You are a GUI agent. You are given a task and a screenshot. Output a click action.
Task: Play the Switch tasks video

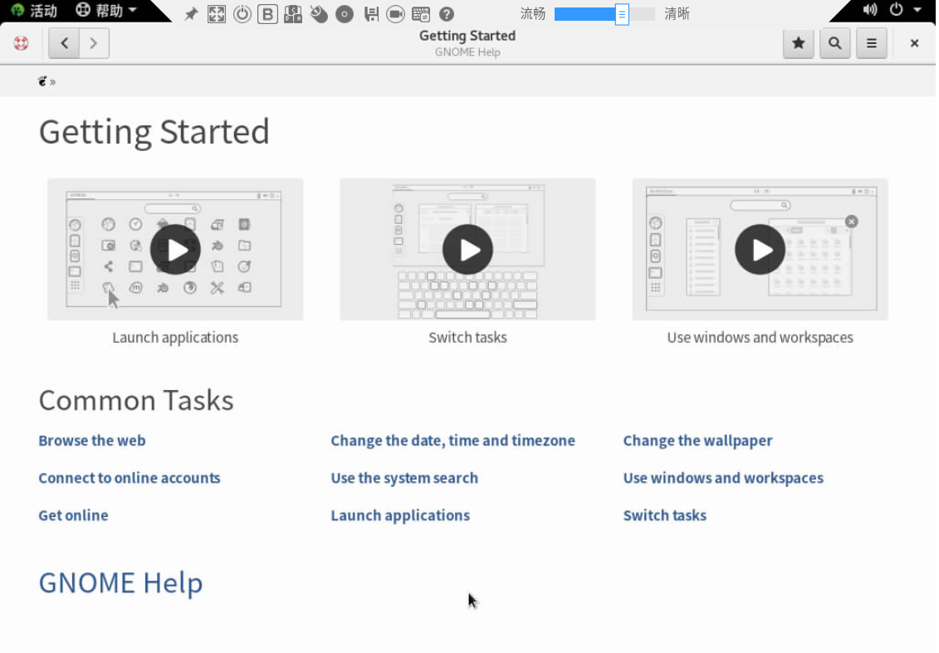click(467, 250)
